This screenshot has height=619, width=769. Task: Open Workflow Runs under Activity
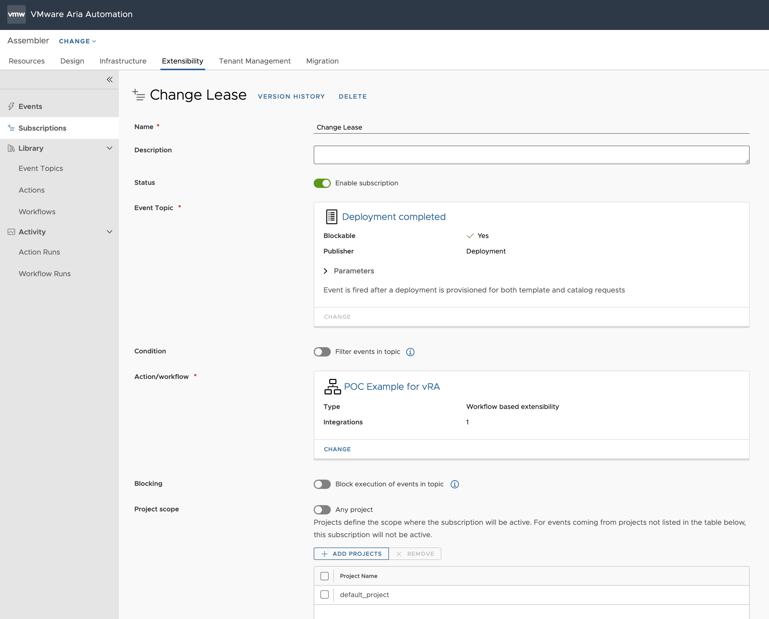pyautogui.click(x=45, y=274)
